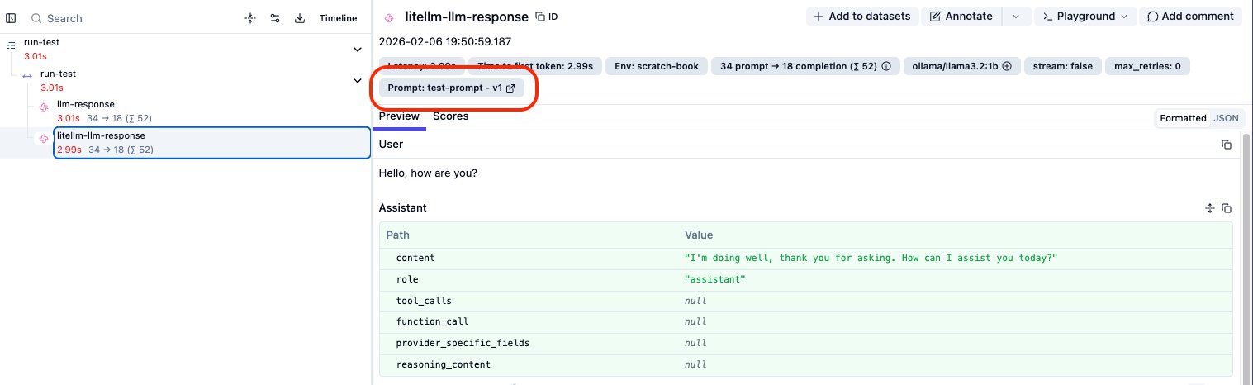Switch to the Scores tab
Viewport: 1253px width, 385px height.
point(450,116)
